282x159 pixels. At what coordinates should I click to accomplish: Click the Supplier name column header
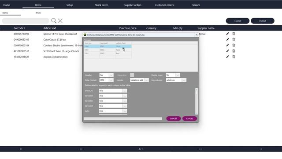click(206, 28)
